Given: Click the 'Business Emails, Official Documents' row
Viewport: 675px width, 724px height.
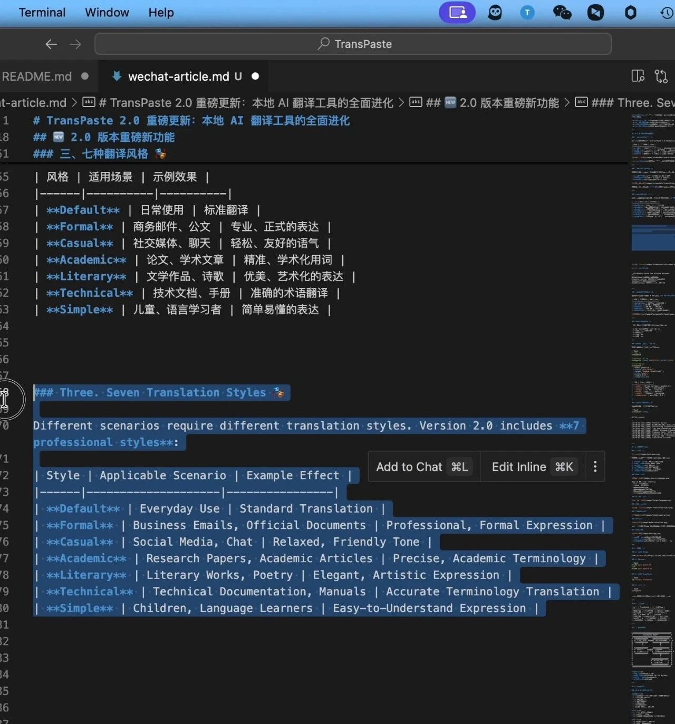Looking at the screenshot, I should click(320, 525).
